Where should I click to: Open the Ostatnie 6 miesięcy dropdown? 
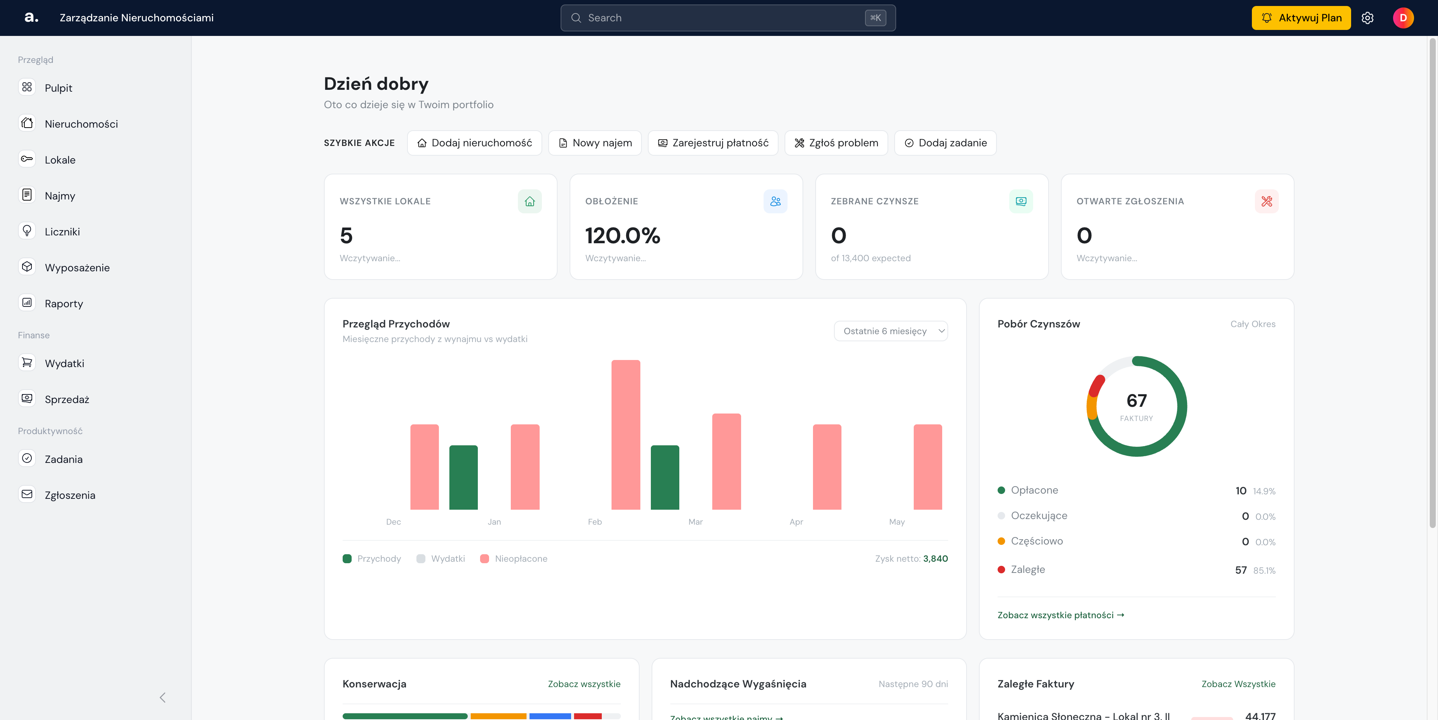[891, 331]
